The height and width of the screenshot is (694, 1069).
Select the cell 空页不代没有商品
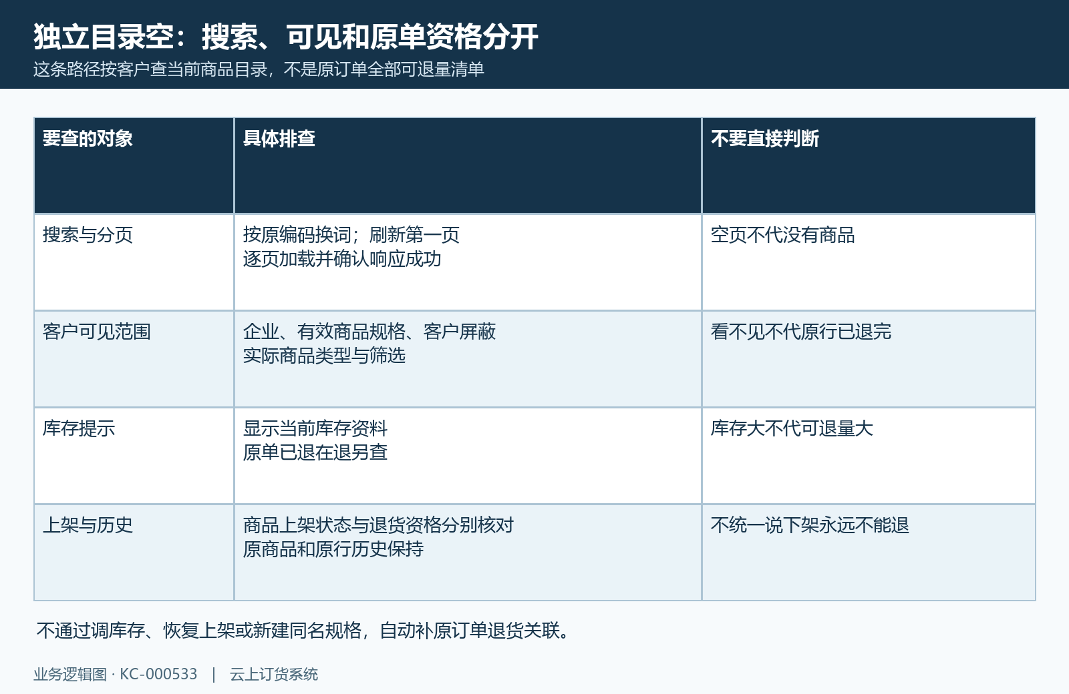click(869, 262)
